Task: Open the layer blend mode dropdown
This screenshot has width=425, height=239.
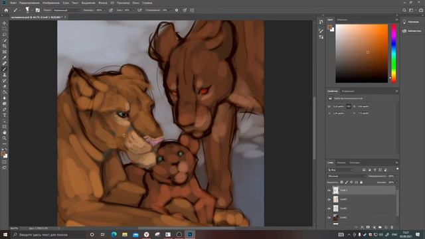Action: [347, 176]
